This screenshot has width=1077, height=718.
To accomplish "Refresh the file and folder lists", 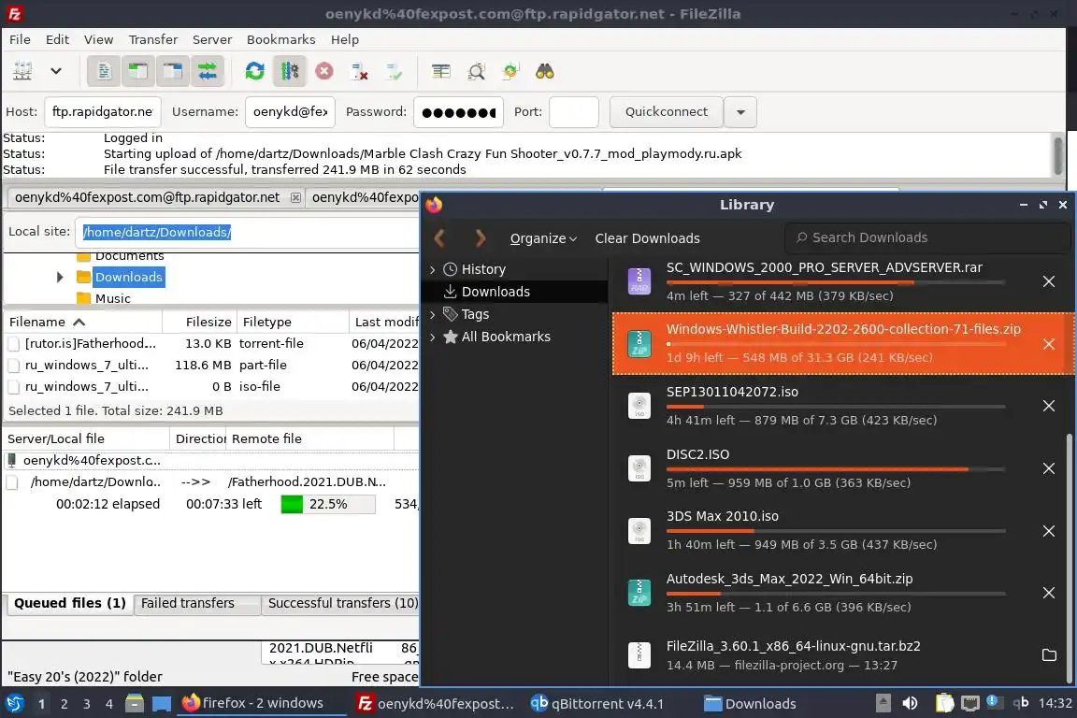I will pyautogui.click(x=255, y=71).
